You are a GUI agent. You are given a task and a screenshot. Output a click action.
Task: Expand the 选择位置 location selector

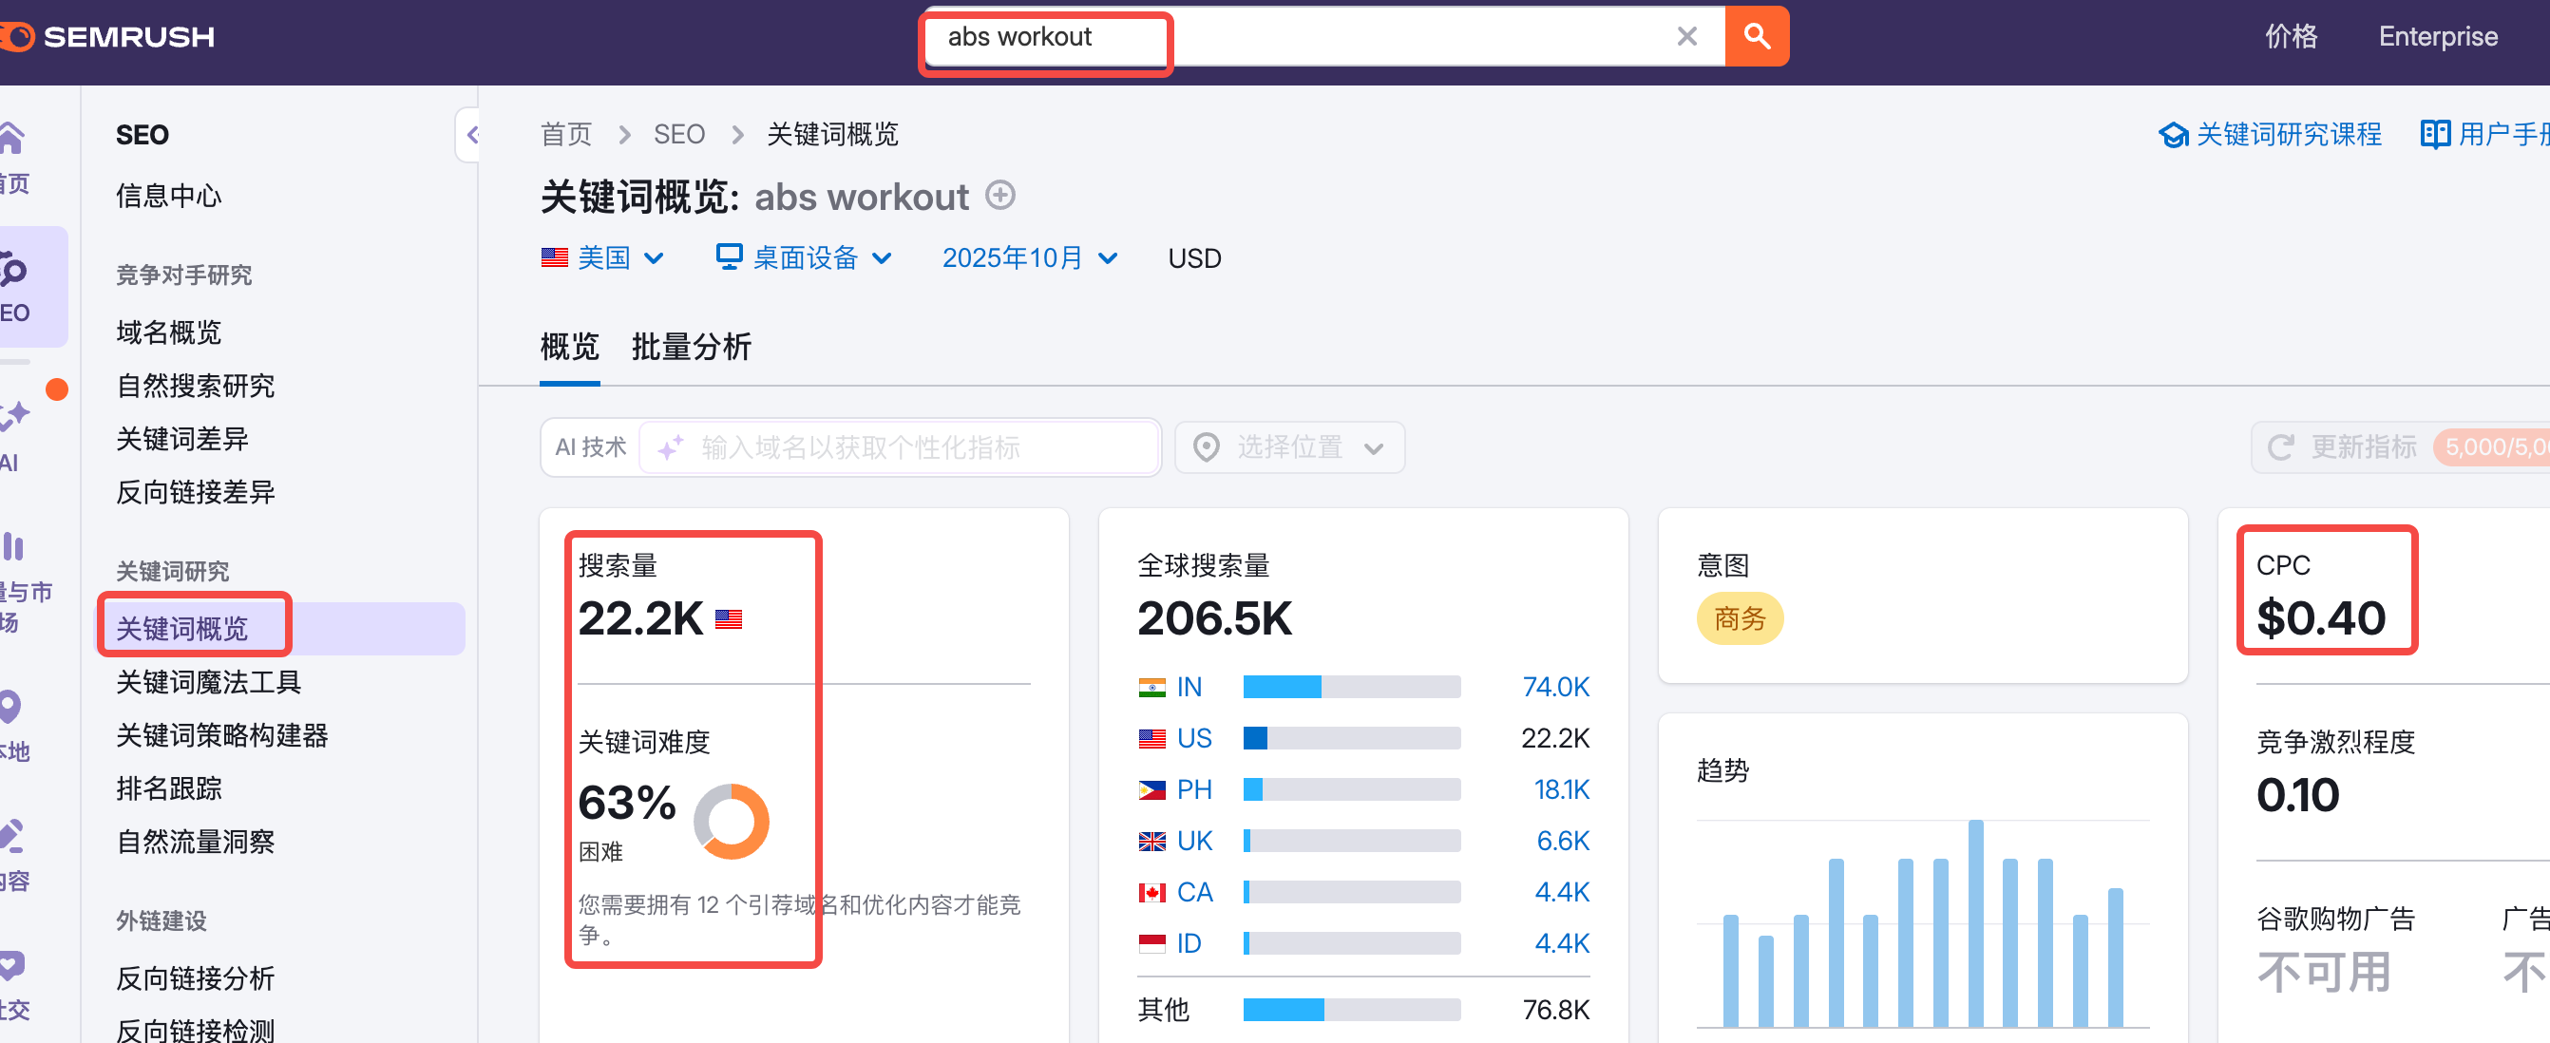pyautogui.click(x=1288, y=447)
